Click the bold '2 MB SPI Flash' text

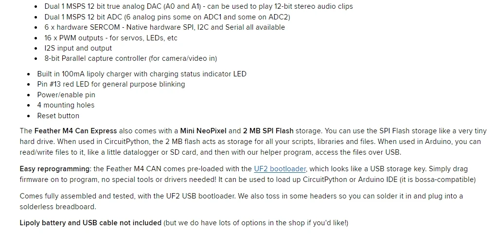click(x=268, y=131)
